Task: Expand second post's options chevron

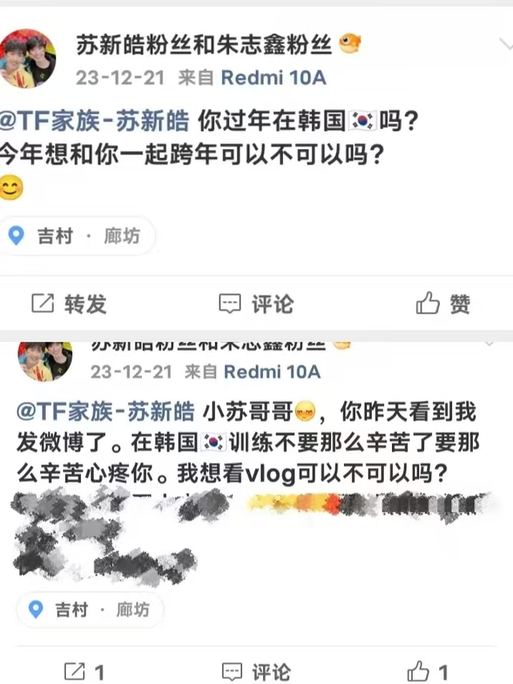Action: (490, 344)
